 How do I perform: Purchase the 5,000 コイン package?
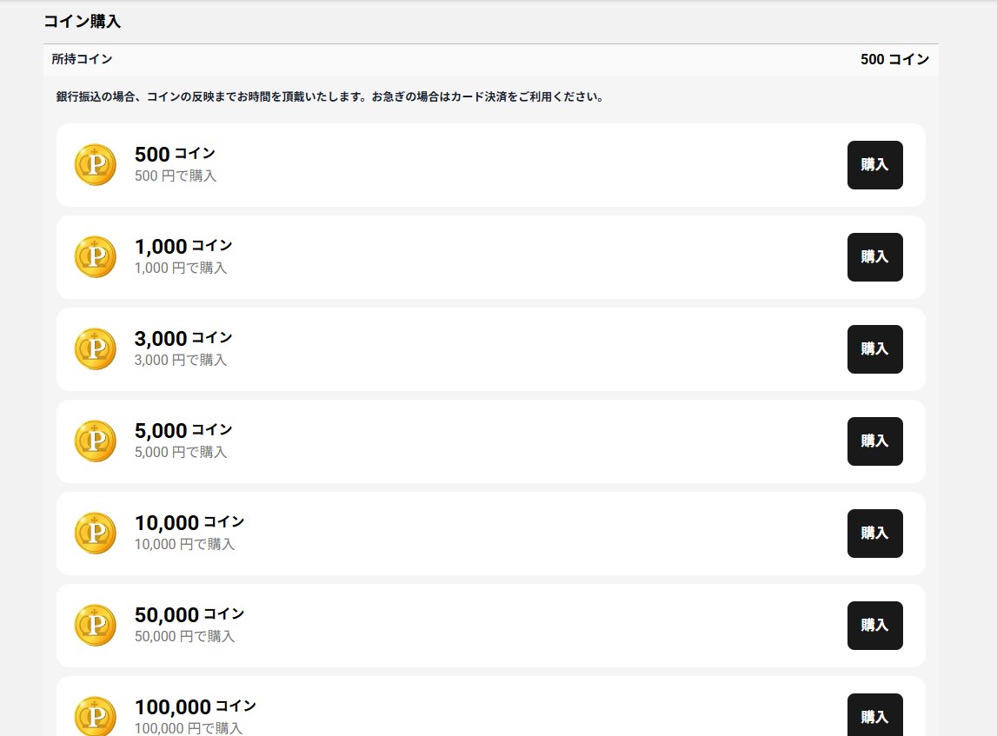[874, 441]
